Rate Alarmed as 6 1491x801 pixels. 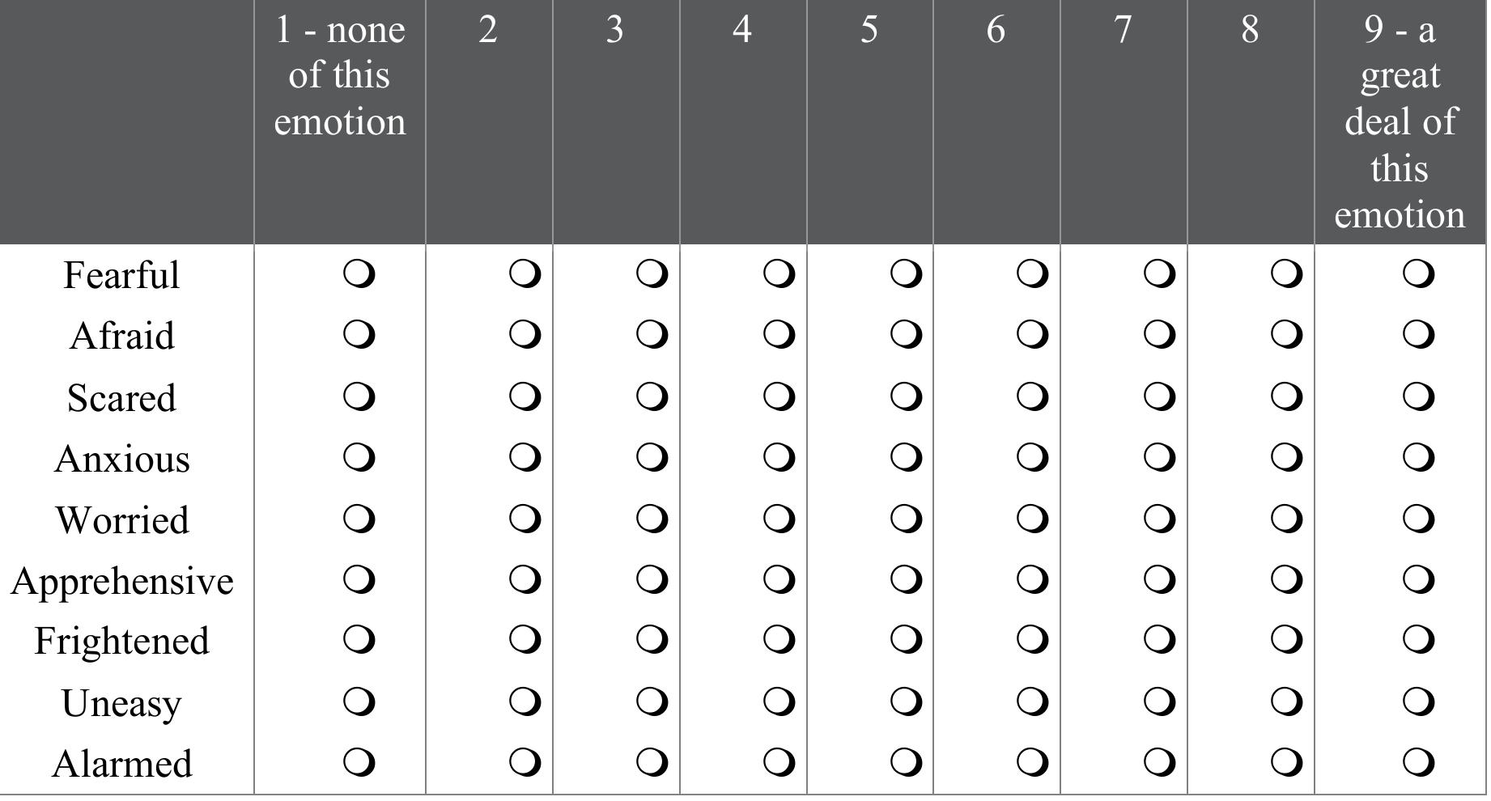point(1032,762)
